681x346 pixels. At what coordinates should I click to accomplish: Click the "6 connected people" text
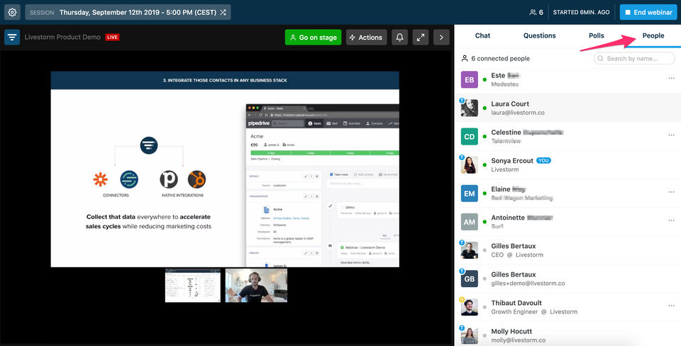click(500, 59)
